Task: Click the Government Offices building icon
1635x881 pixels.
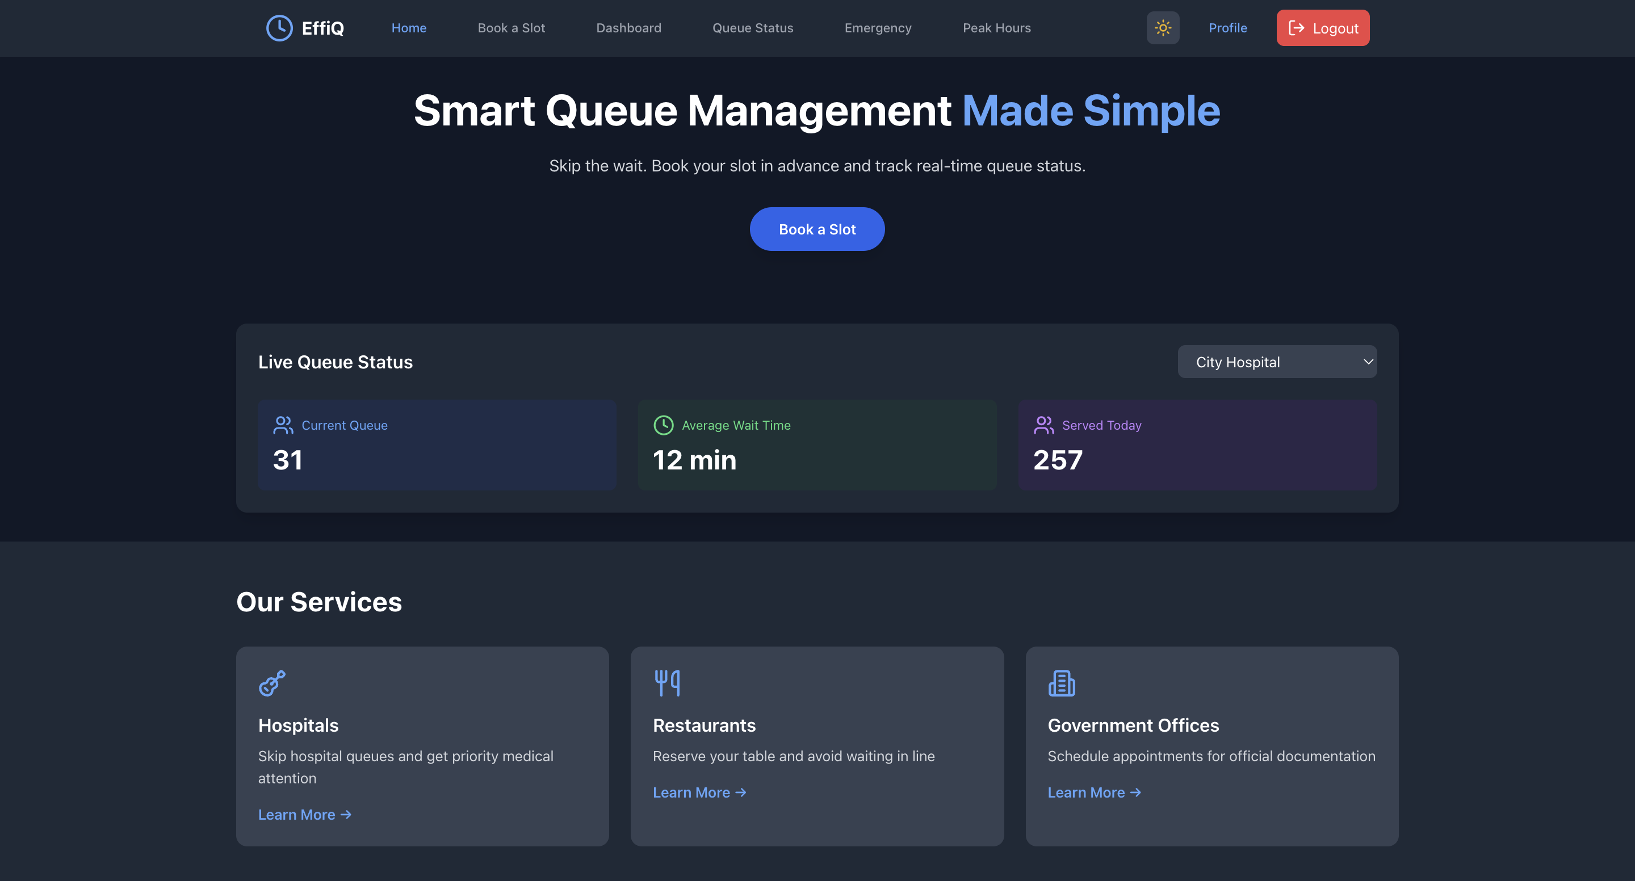Action: (x=1061, y=683)
